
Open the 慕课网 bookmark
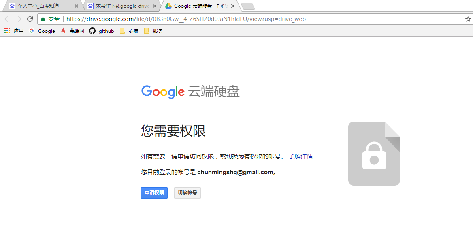tap(72, 31)
